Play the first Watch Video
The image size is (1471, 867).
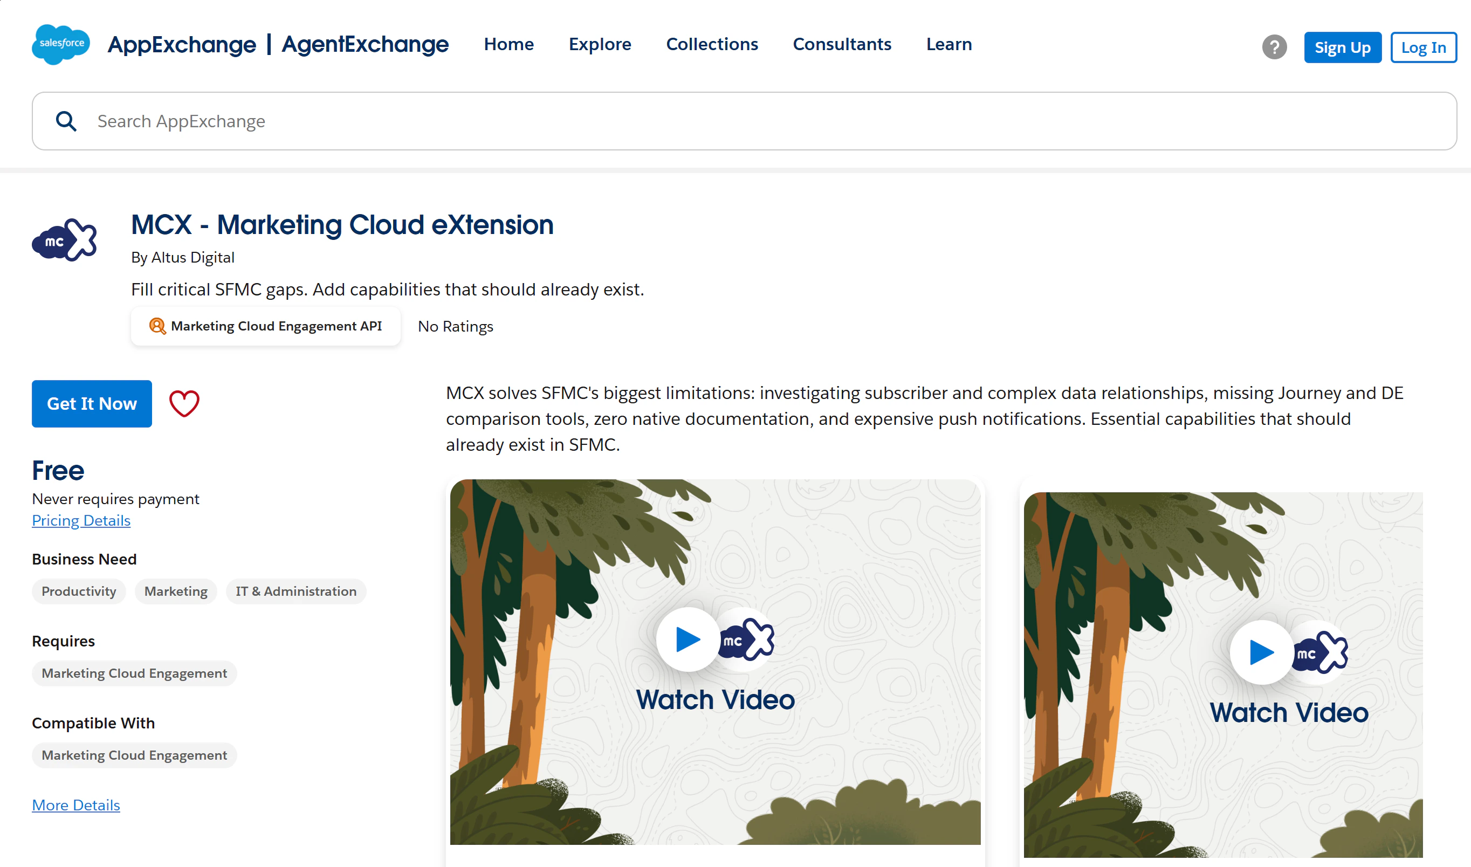(688, 639)
